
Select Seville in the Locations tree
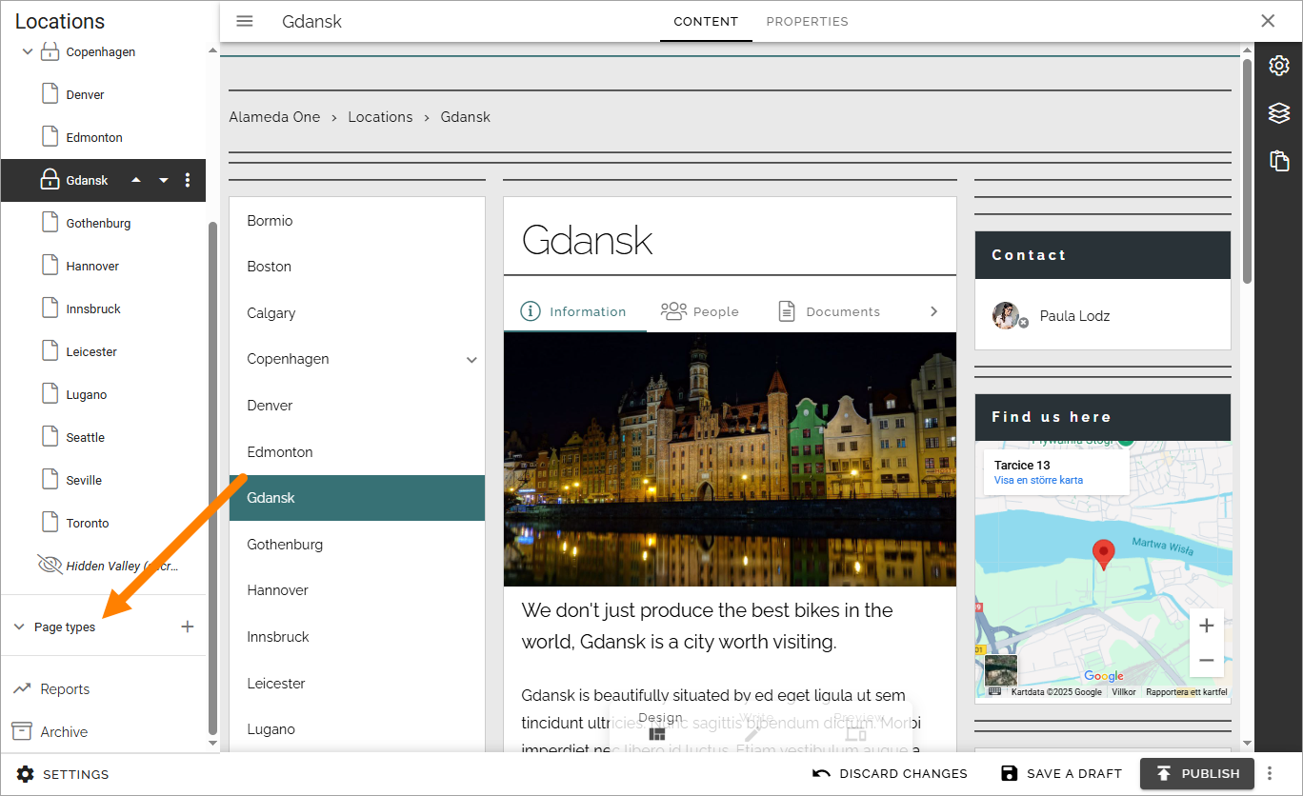[x=84, y=480]
